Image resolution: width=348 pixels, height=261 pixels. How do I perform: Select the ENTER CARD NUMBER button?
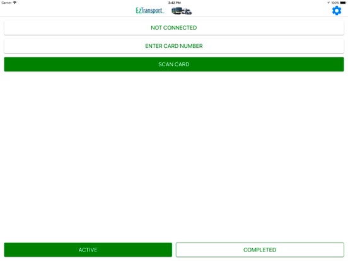coord(174,46)
